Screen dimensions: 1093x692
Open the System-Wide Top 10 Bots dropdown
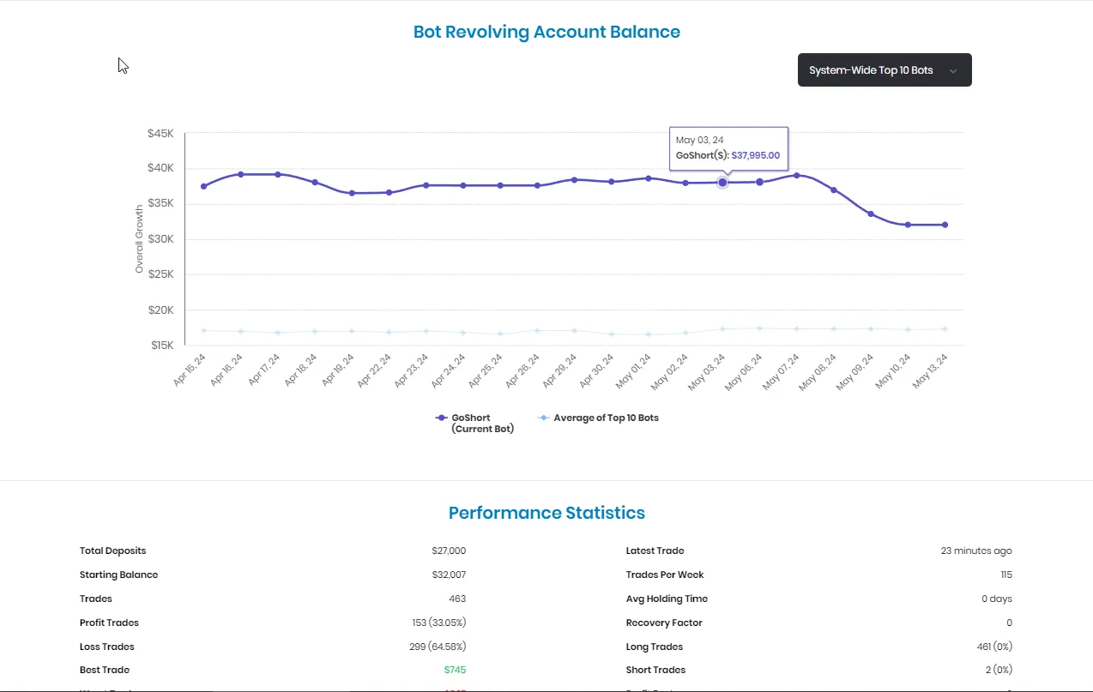click(x=885, y=70)
